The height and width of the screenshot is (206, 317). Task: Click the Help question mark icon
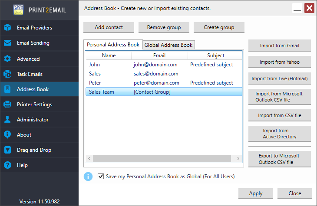[x=7, y=165]
